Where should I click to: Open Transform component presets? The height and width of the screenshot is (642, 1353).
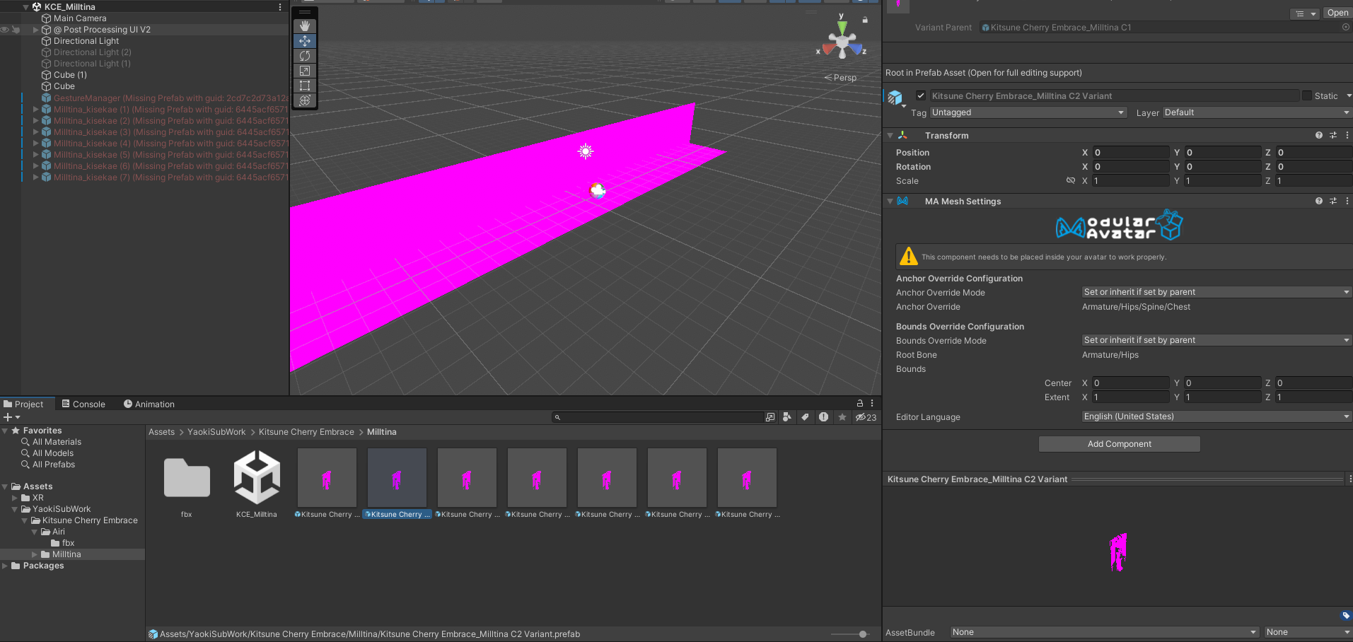(x=1333, y=135)
